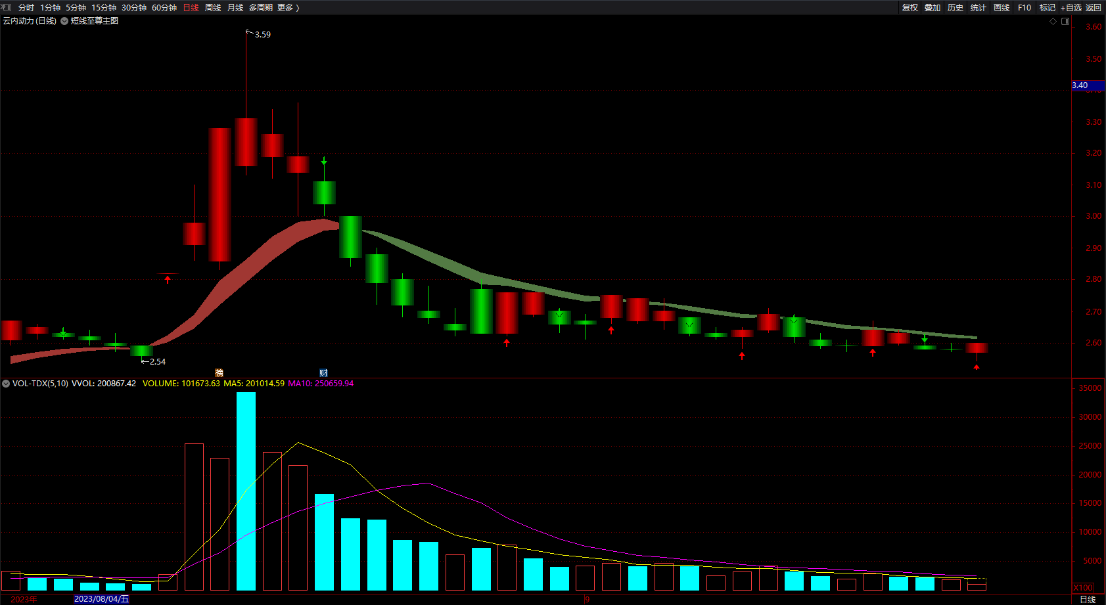Screen dimensions: 1106x605
Task: Click the 复权 adjustment button
Action: (910, 8)
